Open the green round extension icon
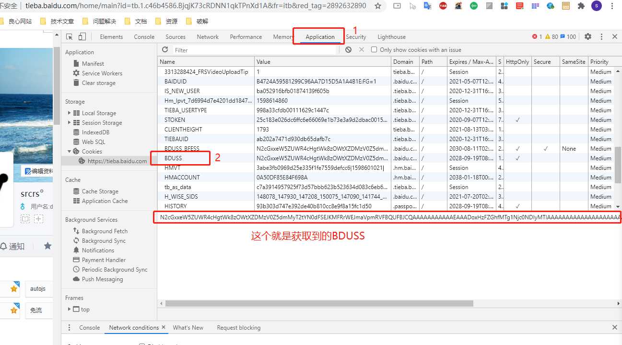This screenshot has width=622, height=345. click(474, 6)
